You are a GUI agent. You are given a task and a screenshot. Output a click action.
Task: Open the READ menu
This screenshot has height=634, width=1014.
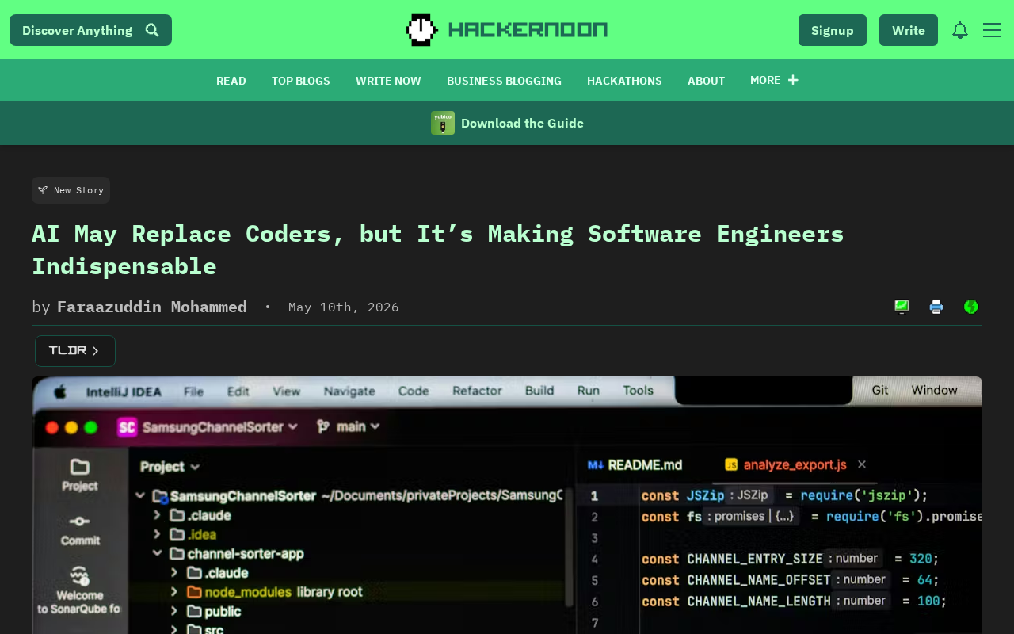[x=231, y=81]
